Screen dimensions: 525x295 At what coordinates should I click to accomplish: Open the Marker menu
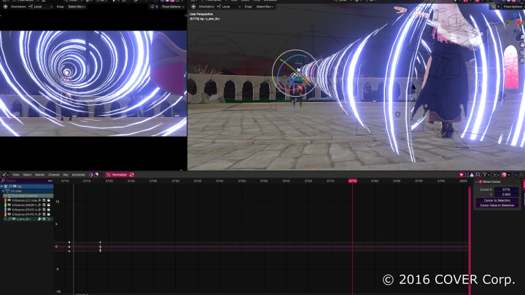40,175
